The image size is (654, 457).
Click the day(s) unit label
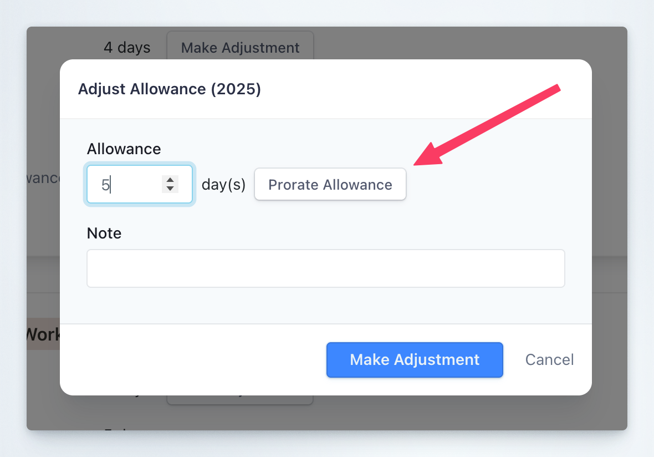(x=223, y=185)
